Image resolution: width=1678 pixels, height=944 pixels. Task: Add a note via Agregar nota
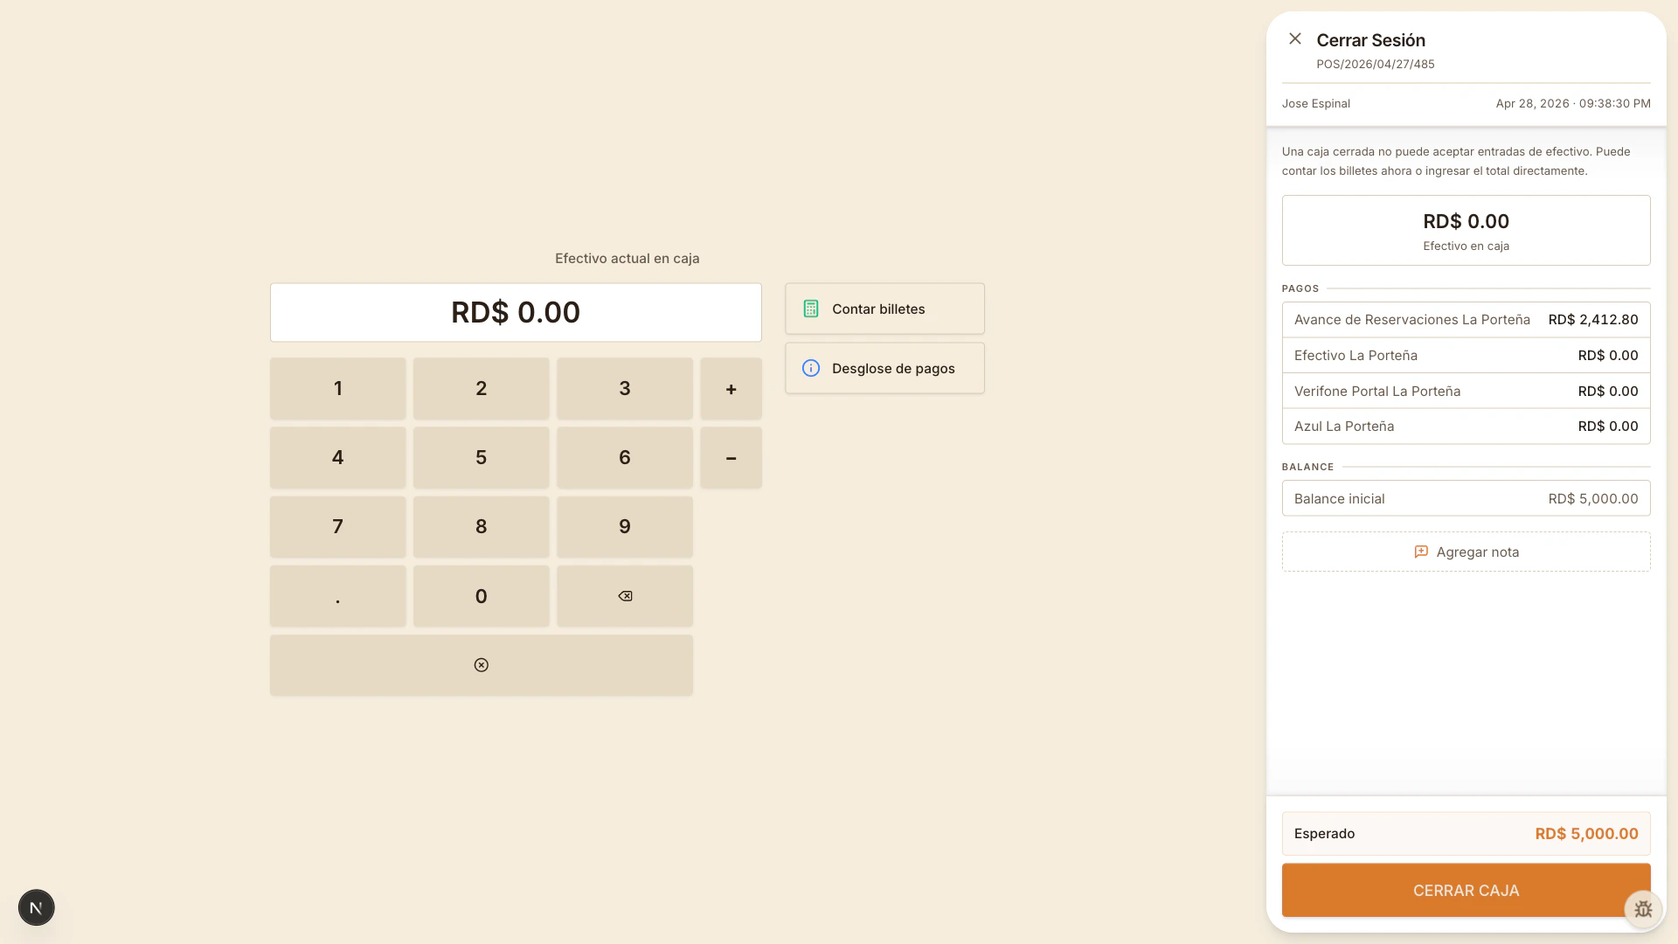(1467, 552)
